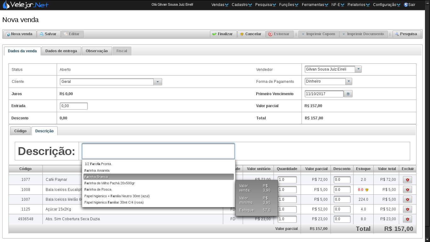
Task: Delete the item in row 1007
Action: point(407,199)
